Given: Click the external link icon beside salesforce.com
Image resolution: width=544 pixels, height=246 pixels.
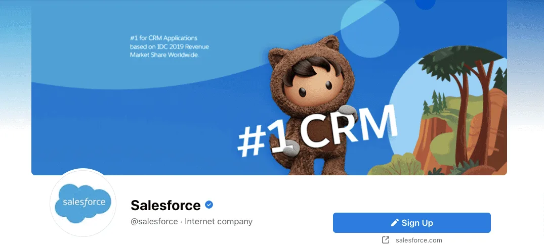Looking at the screenshot, I should 386,240.
